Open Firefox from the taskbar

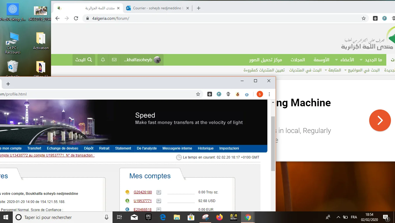tap(220, 217)
